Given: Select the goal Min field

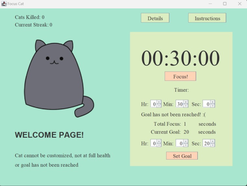Looking at the screenshot, I should tap(180, 143).
